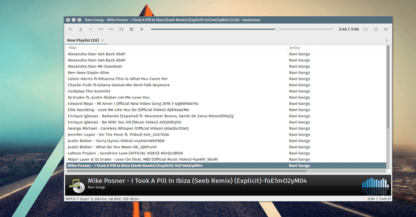Click the playlist horizontal scrollbar
Screen dimensions: 416x217
pos(187,171)
